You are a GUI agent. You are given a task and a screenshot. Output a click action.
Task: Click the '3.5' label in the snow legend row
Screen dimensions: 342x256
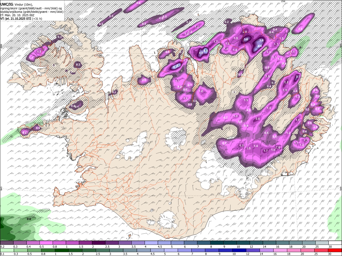[x=134, y=247]
